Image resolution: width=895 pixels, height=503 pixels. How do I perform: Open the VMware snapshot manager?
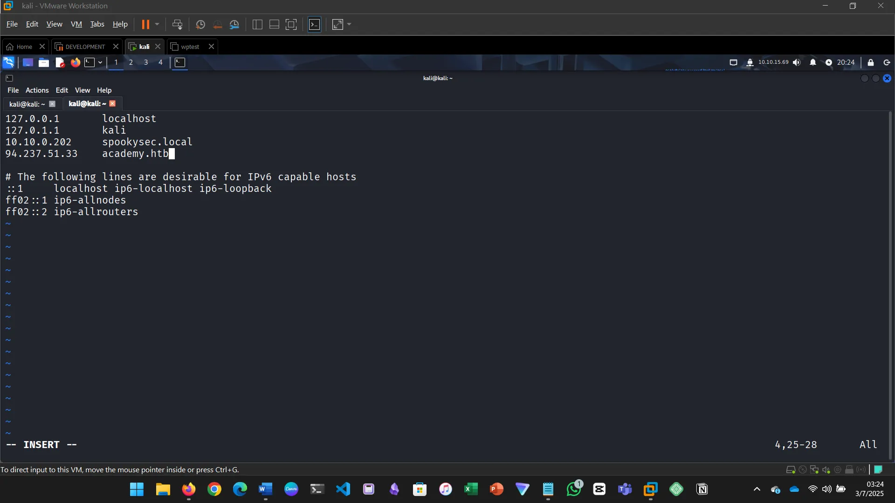[x=235, y=24]
